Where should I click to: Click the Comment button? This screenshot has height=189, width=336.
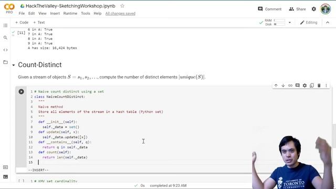coord(270,9)
